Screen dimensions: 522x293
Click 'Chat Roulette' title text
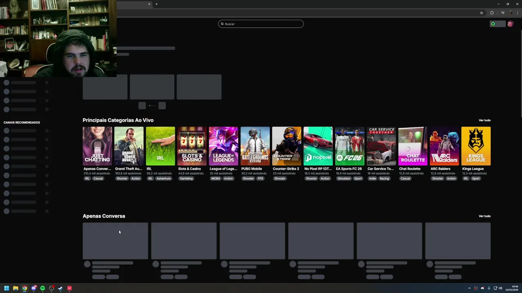tap(410, 169)
